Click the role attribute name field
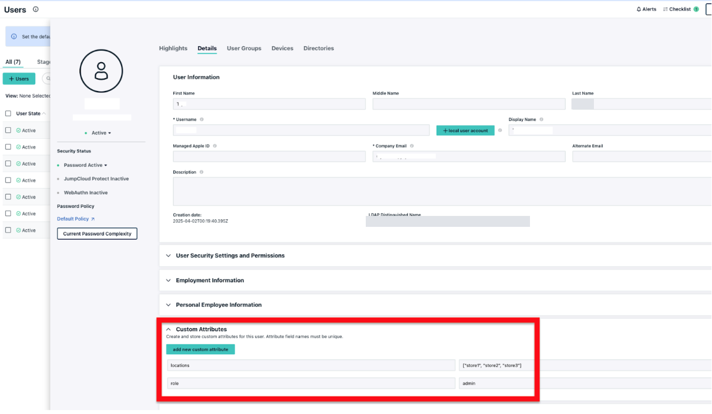The height and width of the screenshot is (414, 712). point(311,383)
